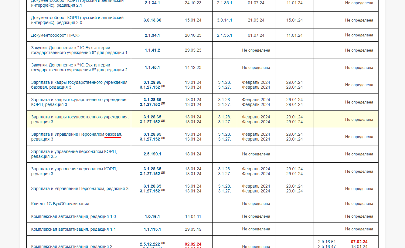Open Закупки дополнение для редакции 1 link
The width and height of the screenshot is (405, 248).
tap(79, 50)
